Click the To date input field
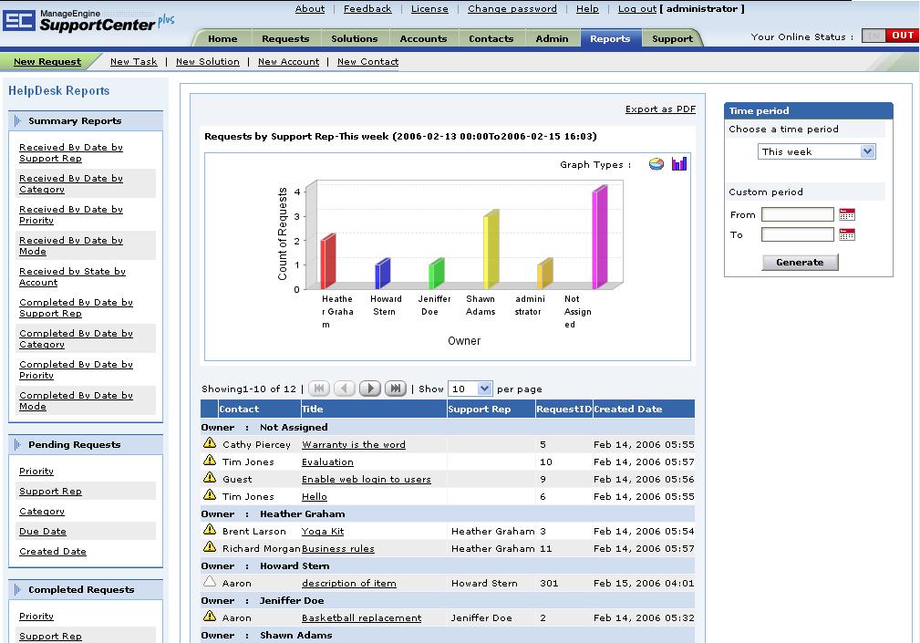The height and width of the screenshot is (643, 920). [798, 234]
